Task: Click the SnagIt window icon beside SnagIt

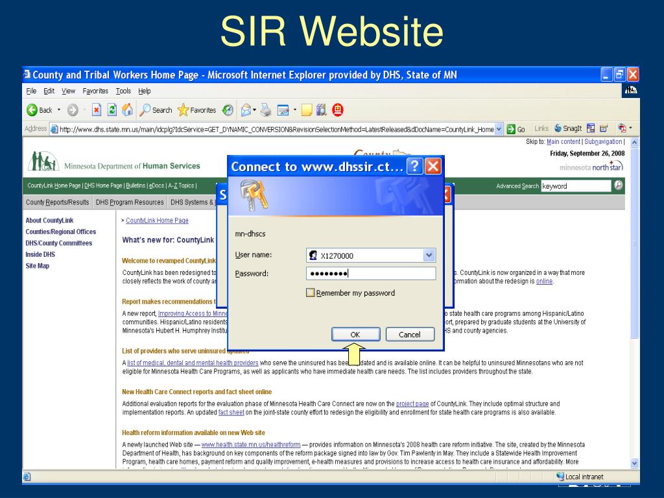Action: click(x=591, y=128)
